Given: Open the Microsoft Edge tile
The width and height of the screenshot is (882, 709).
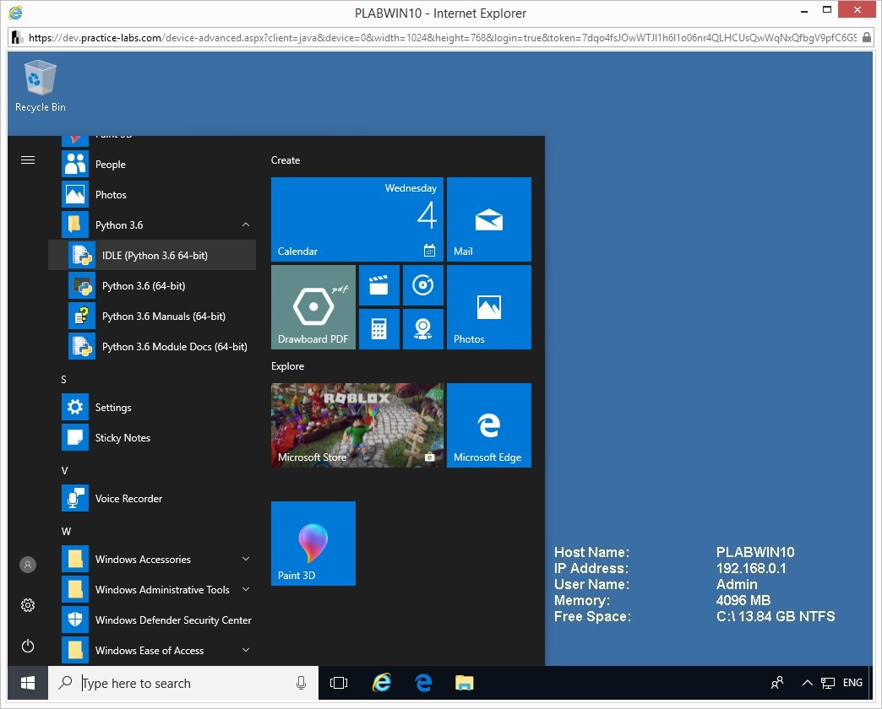Looking at the screenshot, I should point(488,425).
